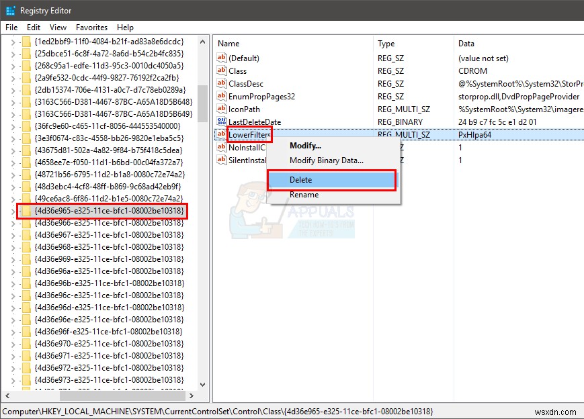Click the REG_SZ icon beside Class value

point(222,71)
